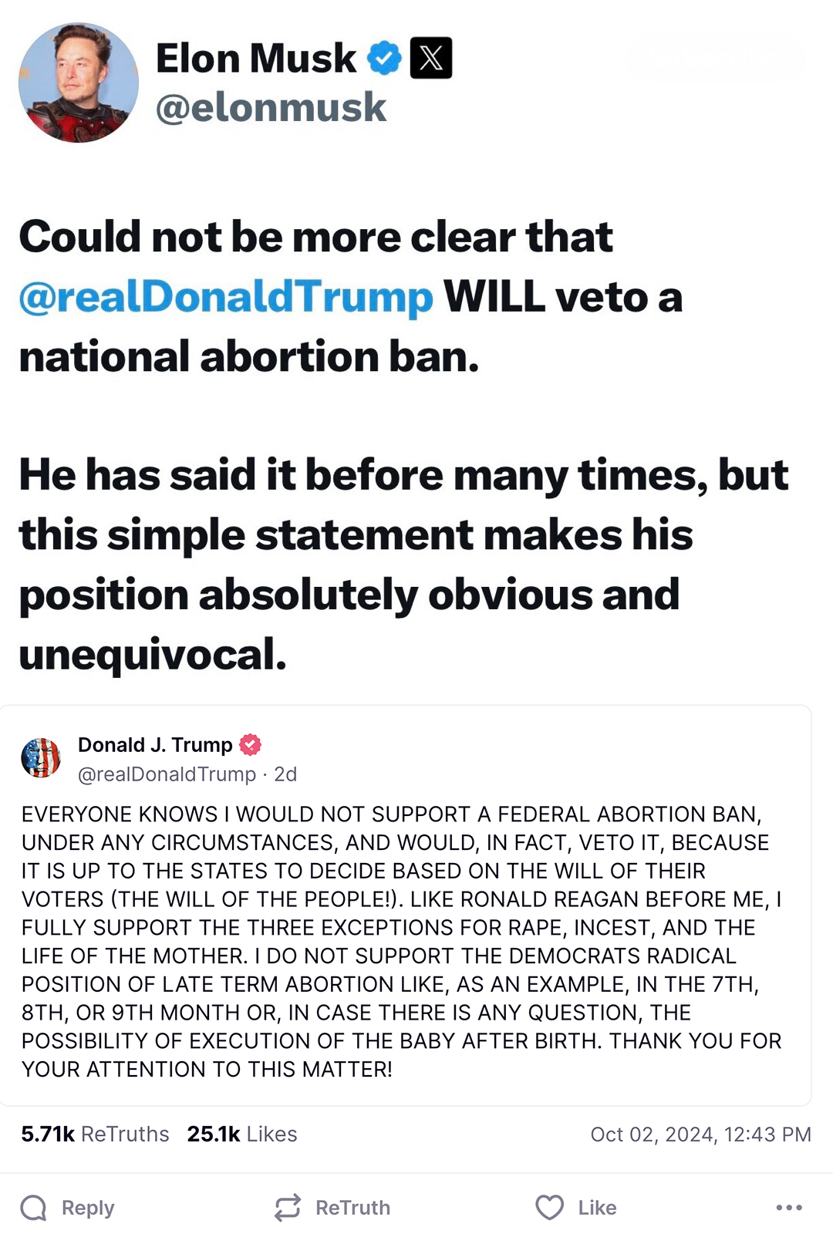
Task: Click Donald J. Trump's verified badge
Action: click(x=250, y=745)
